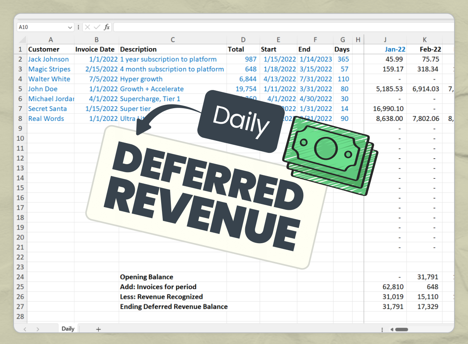Select the Daily sheet tab

67,328
